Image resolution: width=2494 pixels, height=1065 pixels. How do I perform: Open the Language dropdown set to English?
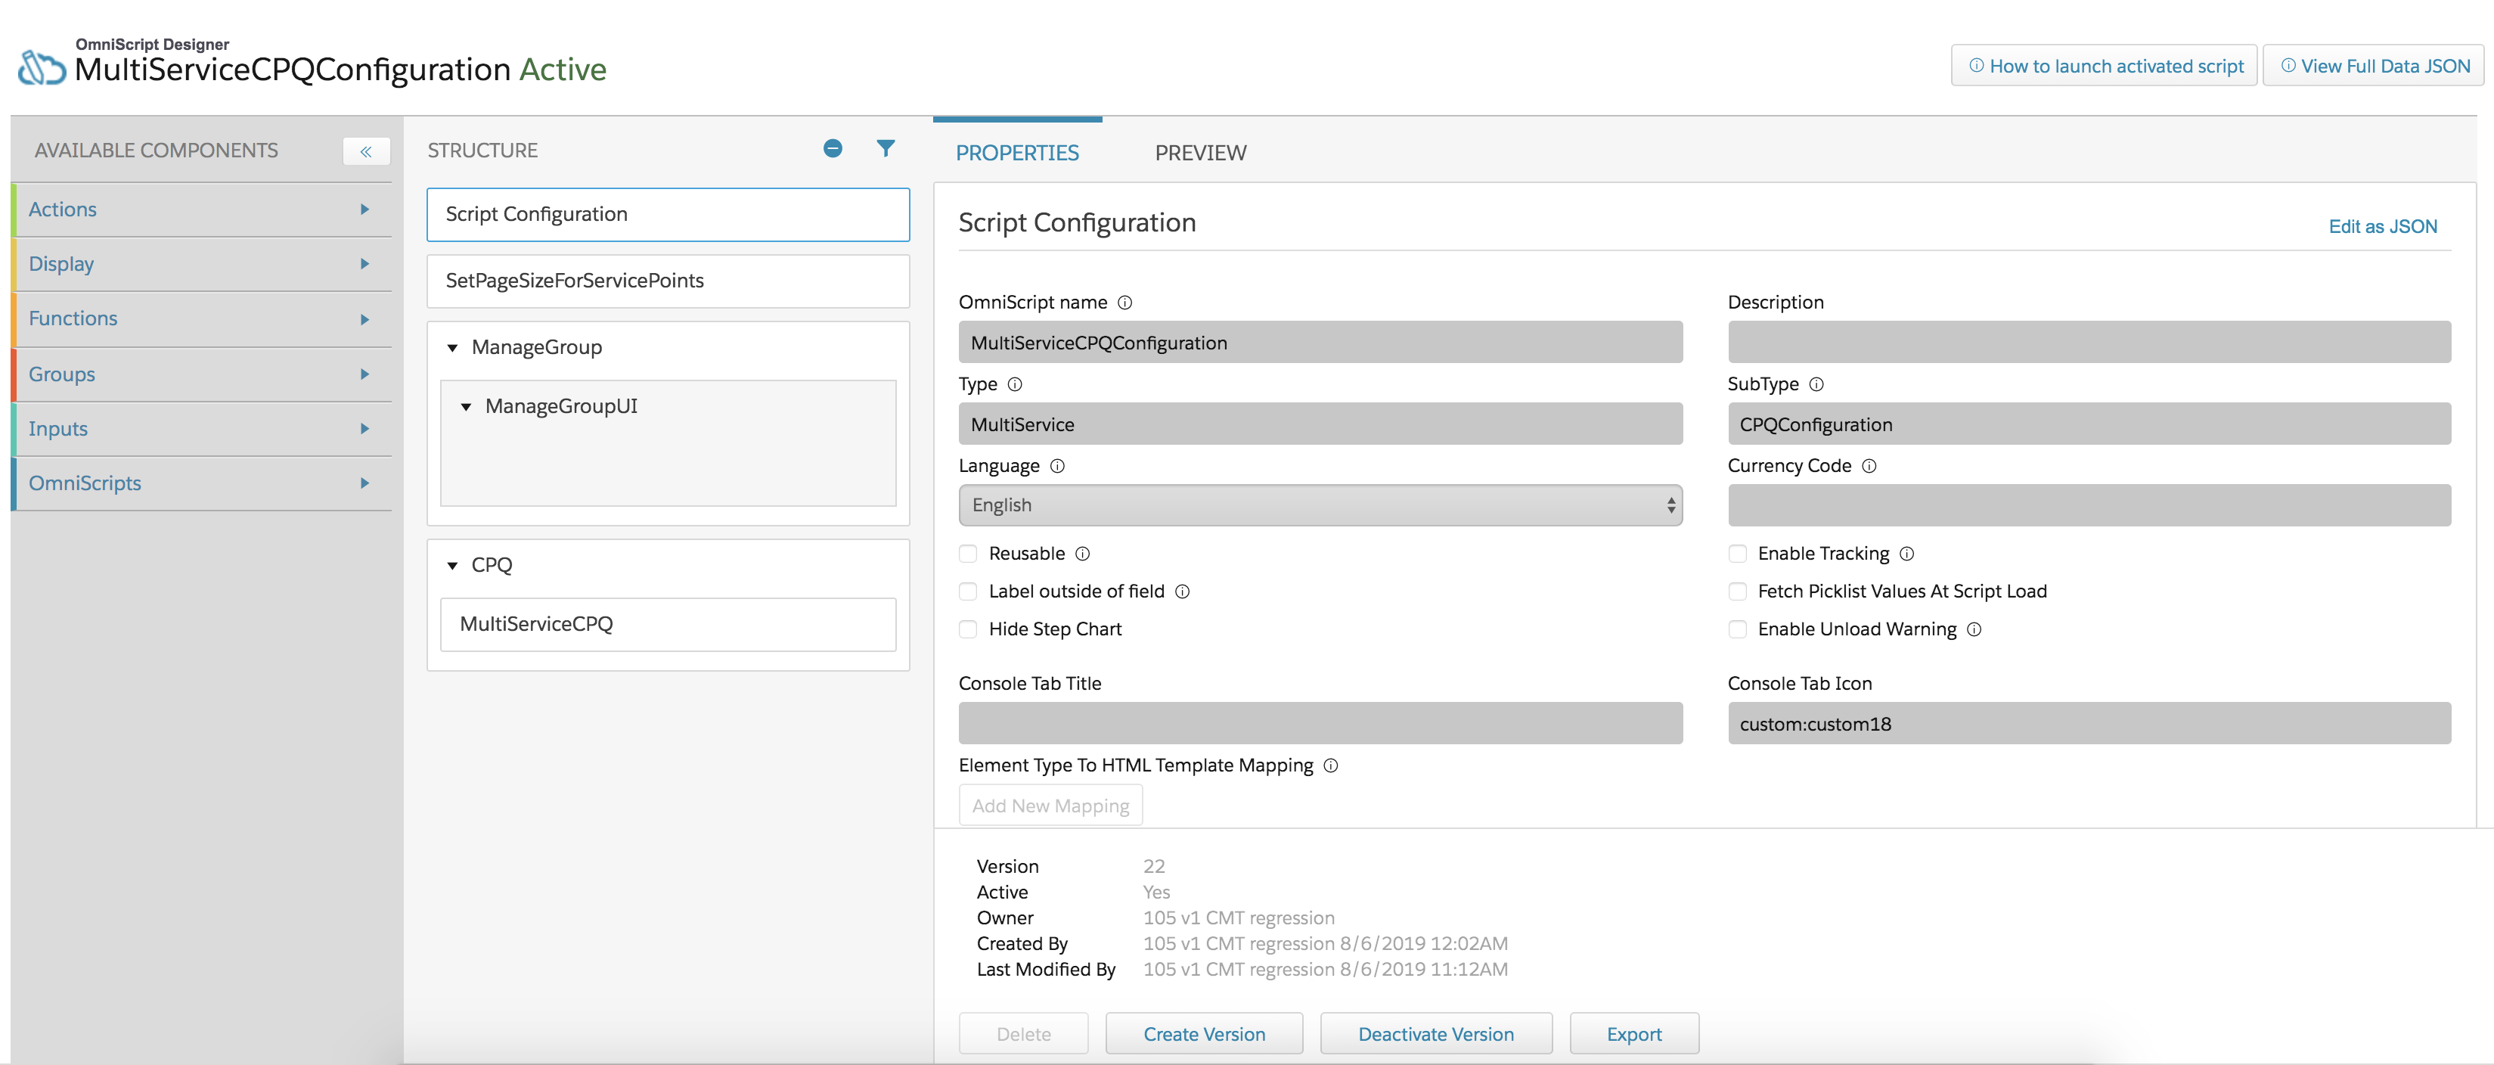pyautogui.click(x=1320, y=505)
